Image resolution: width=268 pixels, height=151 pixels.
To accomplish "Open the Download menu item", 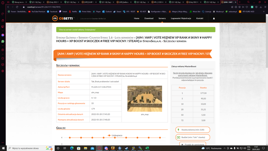I will pyautogui.click(x=149, y=18).
